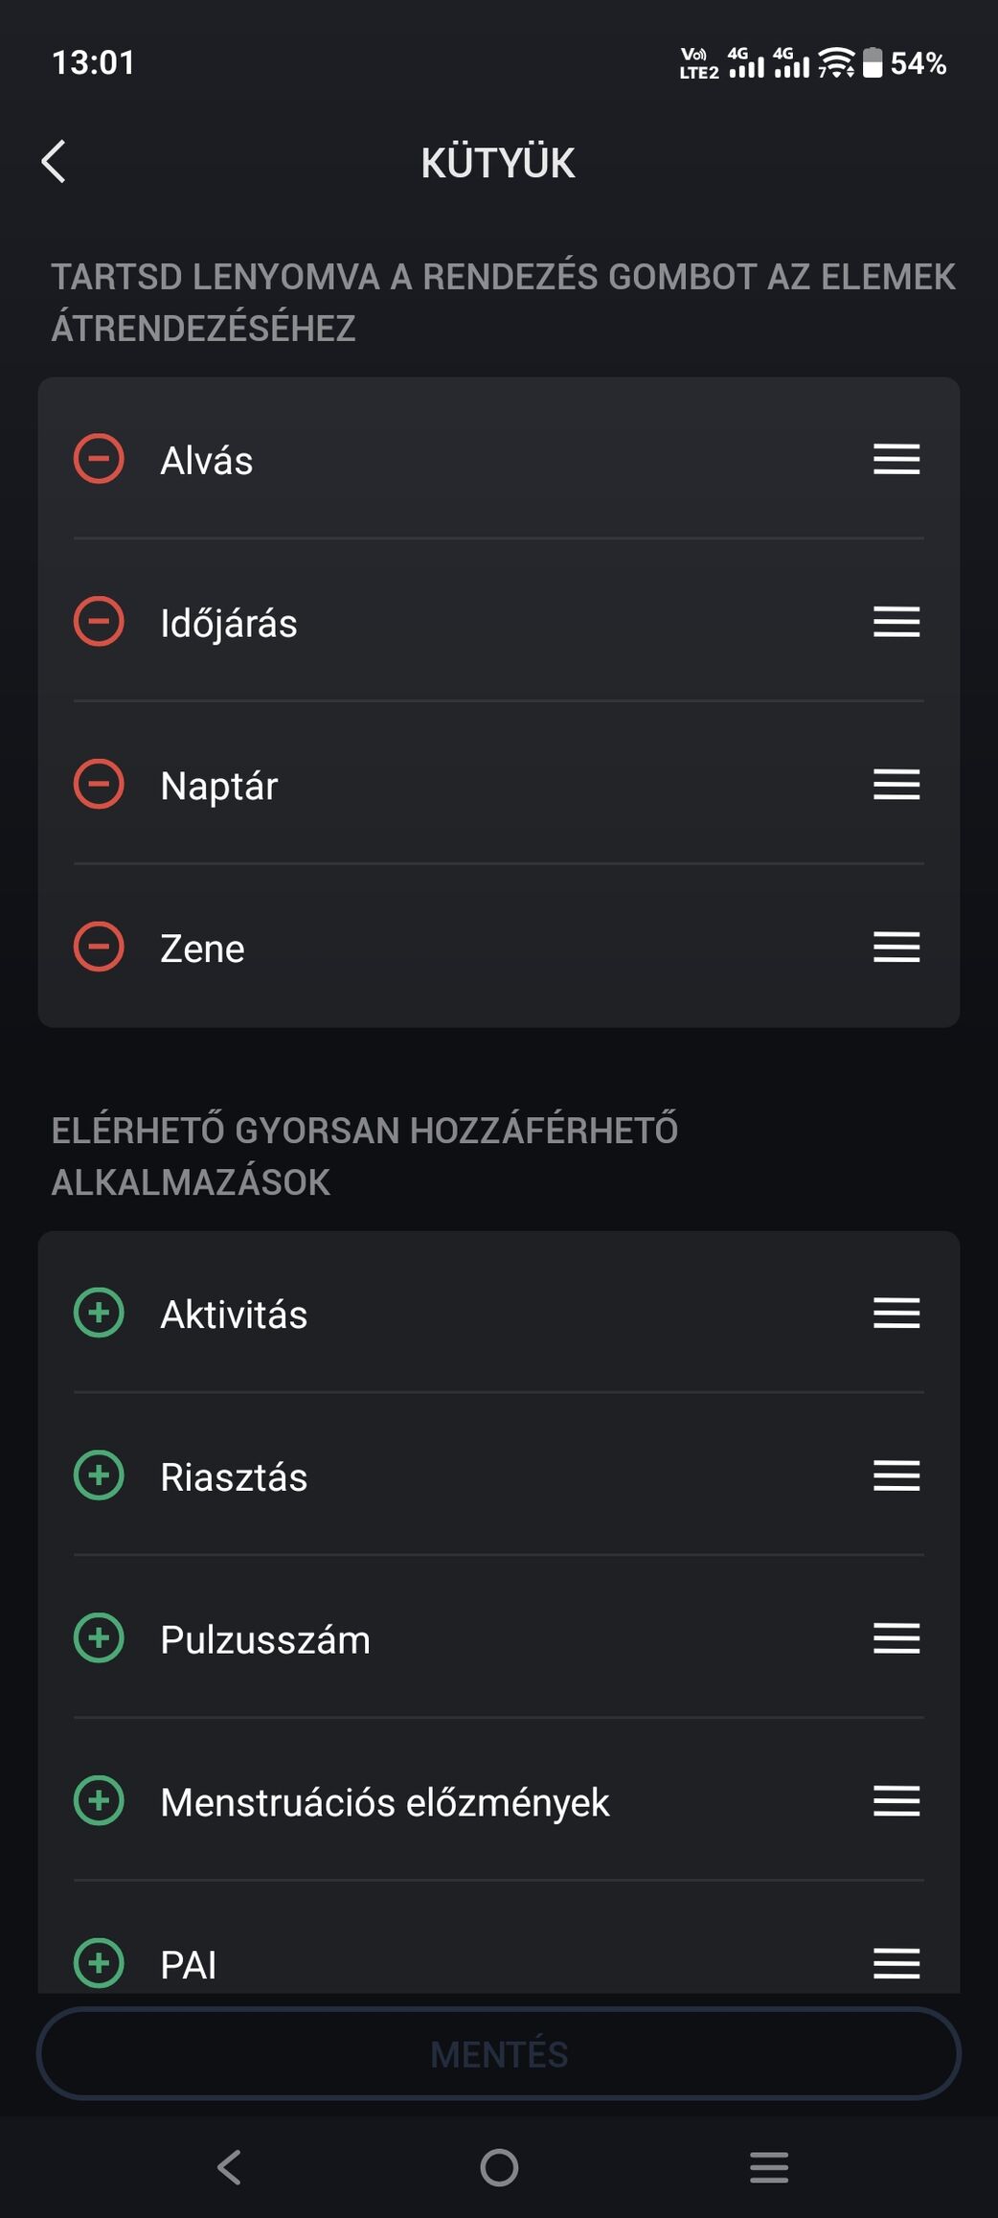The image size is (998, 2218).
Task: Click the MENTÉS save button
Action: tap(498, 2053)
